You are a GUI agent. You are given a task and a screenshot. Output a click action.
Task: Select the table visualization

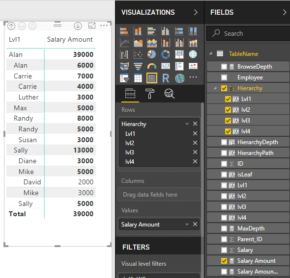tap(138, 78)
